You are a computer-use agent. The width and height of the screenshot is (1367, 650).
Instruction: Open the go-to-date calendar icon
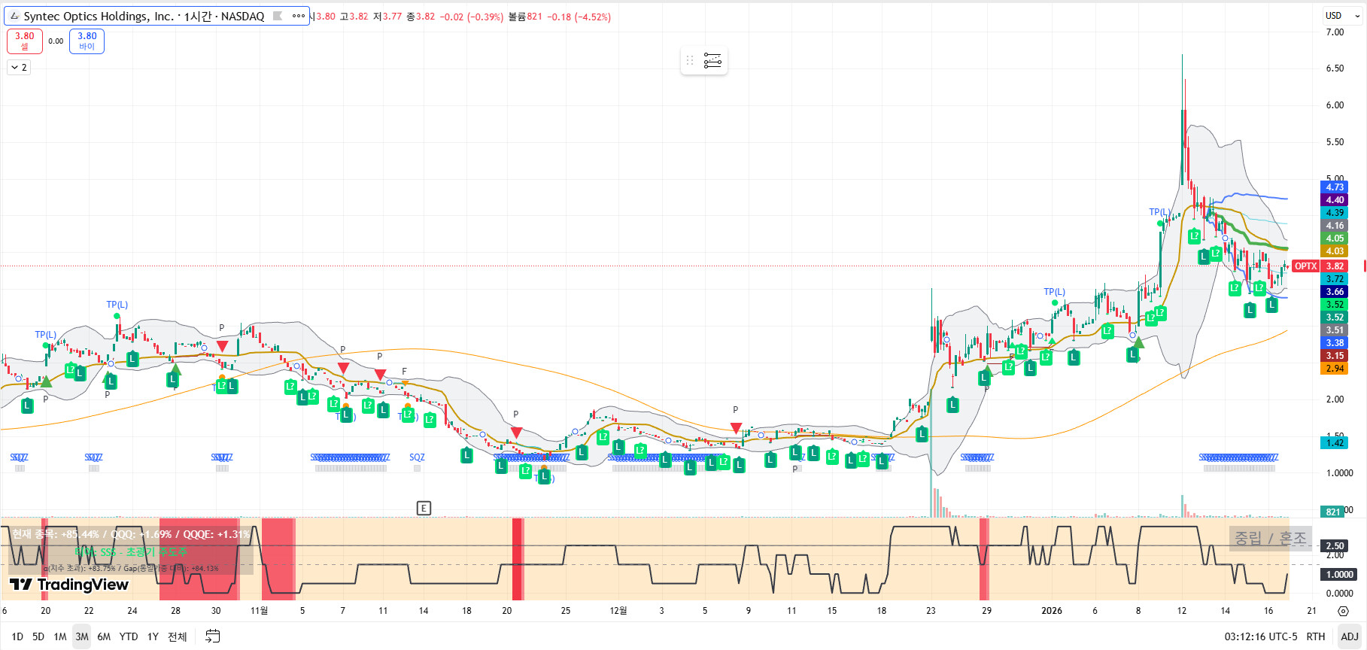213,636
